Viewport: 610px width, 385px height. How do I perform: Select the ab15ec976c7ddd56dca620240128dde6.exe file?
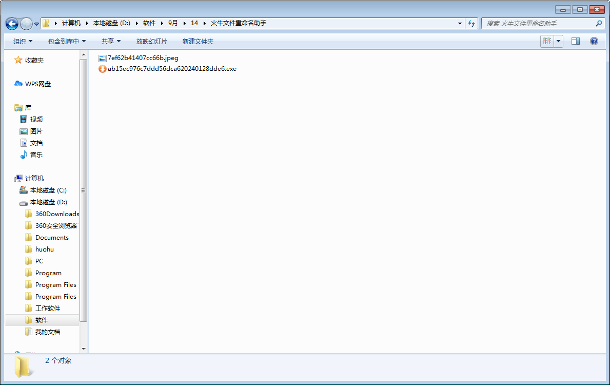171,69
